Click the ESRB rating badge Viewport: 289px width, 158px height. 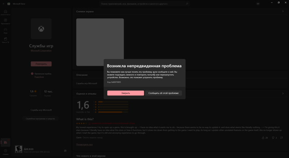pos(19,149)
